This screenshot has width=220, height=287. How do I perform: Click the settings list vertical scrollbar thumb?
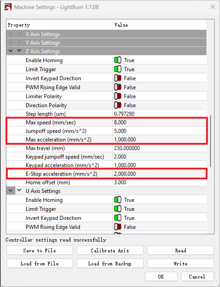[x=211, y=141]
